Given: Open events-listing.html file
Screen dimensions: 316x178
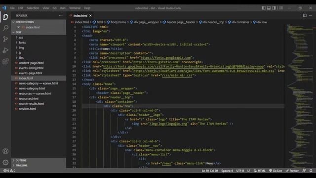Looking at the screenshot, I should [x=31, y=68].
